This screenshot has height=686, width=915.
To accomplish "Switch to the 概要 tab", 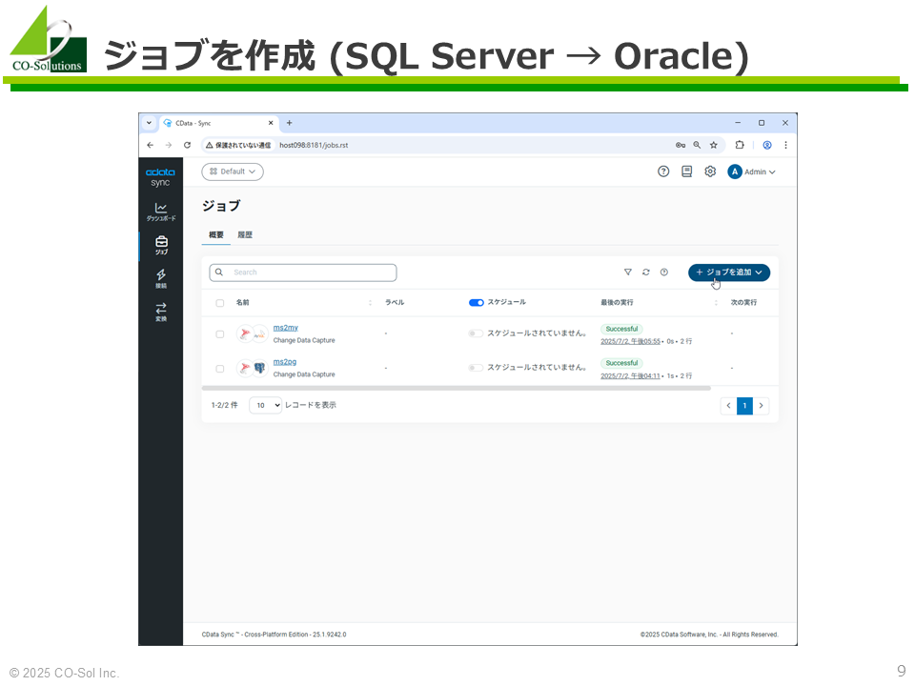I will [x=216, y=235].
